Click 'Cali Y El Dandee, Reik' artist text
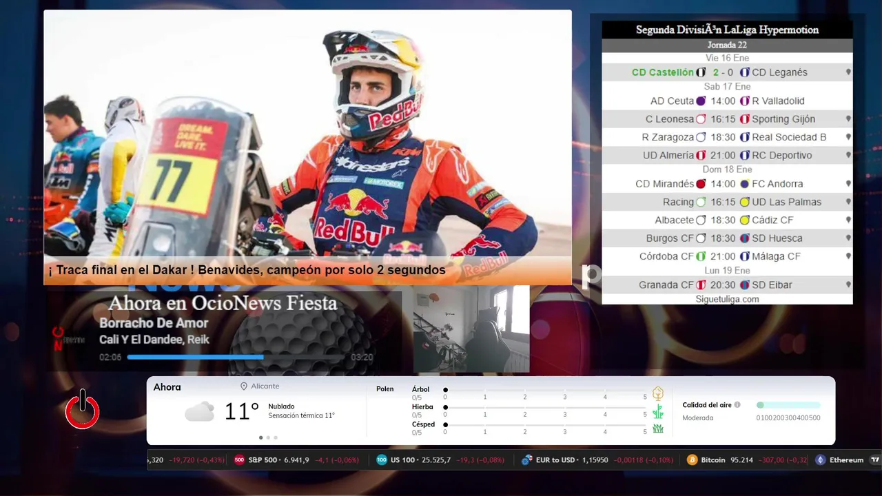This screenshot has width=882, height=496. (x=154, y=340)
